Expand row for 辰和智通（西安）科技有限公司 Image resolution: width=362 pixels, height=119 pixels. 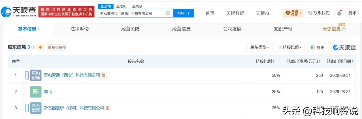pyautogui.click(x=27, y=75)
